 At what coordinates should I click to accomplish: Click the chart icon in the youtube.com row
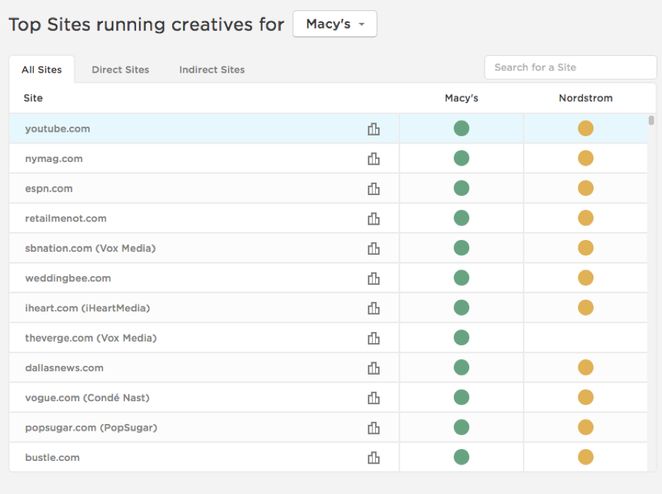[374, 129]
